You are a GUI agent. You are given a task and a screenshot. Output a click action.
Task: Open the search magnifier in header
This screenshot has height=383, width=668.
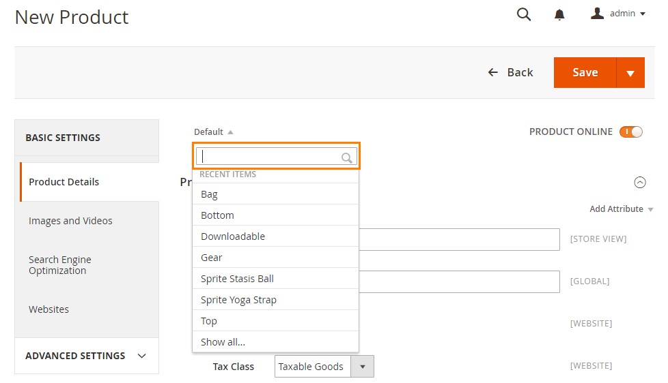click(524, 14)
